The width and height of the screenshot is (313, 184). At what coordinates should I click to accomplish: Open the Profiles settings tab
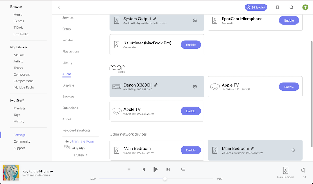coord(68,40)
